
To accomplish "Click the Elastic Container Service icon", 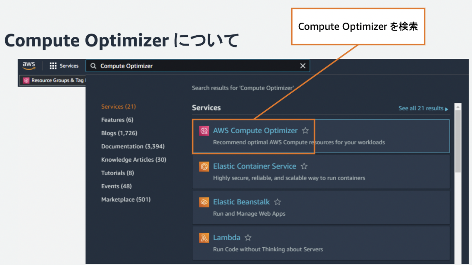I will [204, 166].
